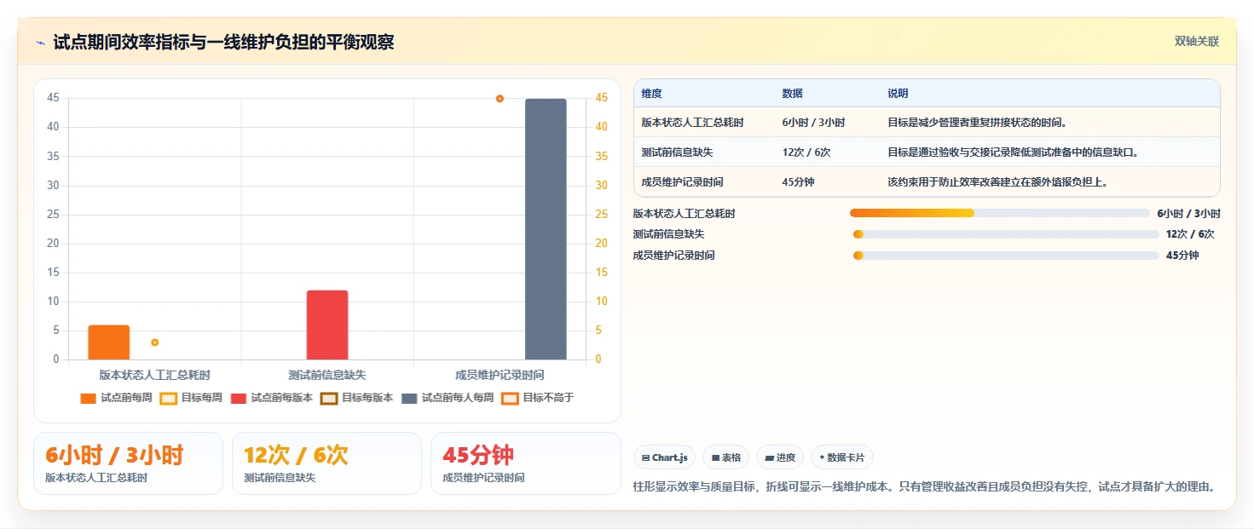The image size is (1254, 529).
Task: Click the 测试前信息缺失 progress bar
Action: point(1006,234)
